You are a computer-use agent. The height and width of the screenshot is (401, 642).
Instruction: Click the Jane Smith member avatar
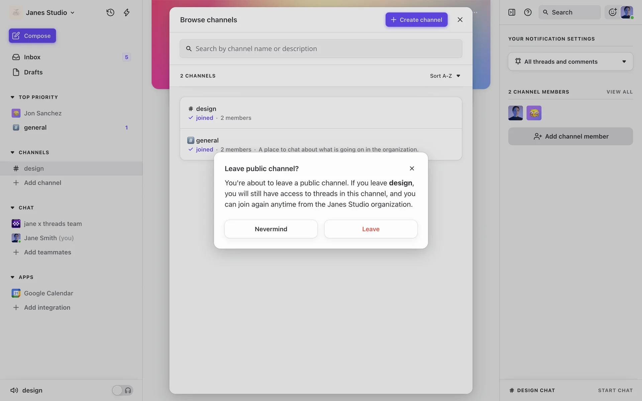(x=515, y=113)
